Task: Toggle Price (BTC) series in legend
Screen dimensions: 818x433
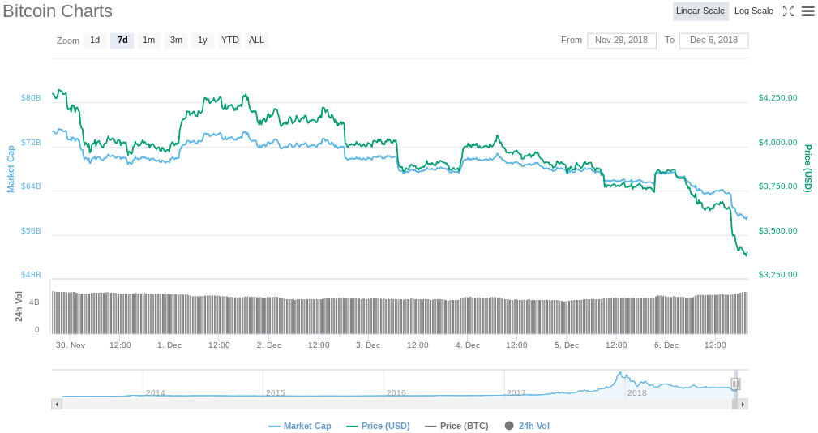Action: point(456,426)
